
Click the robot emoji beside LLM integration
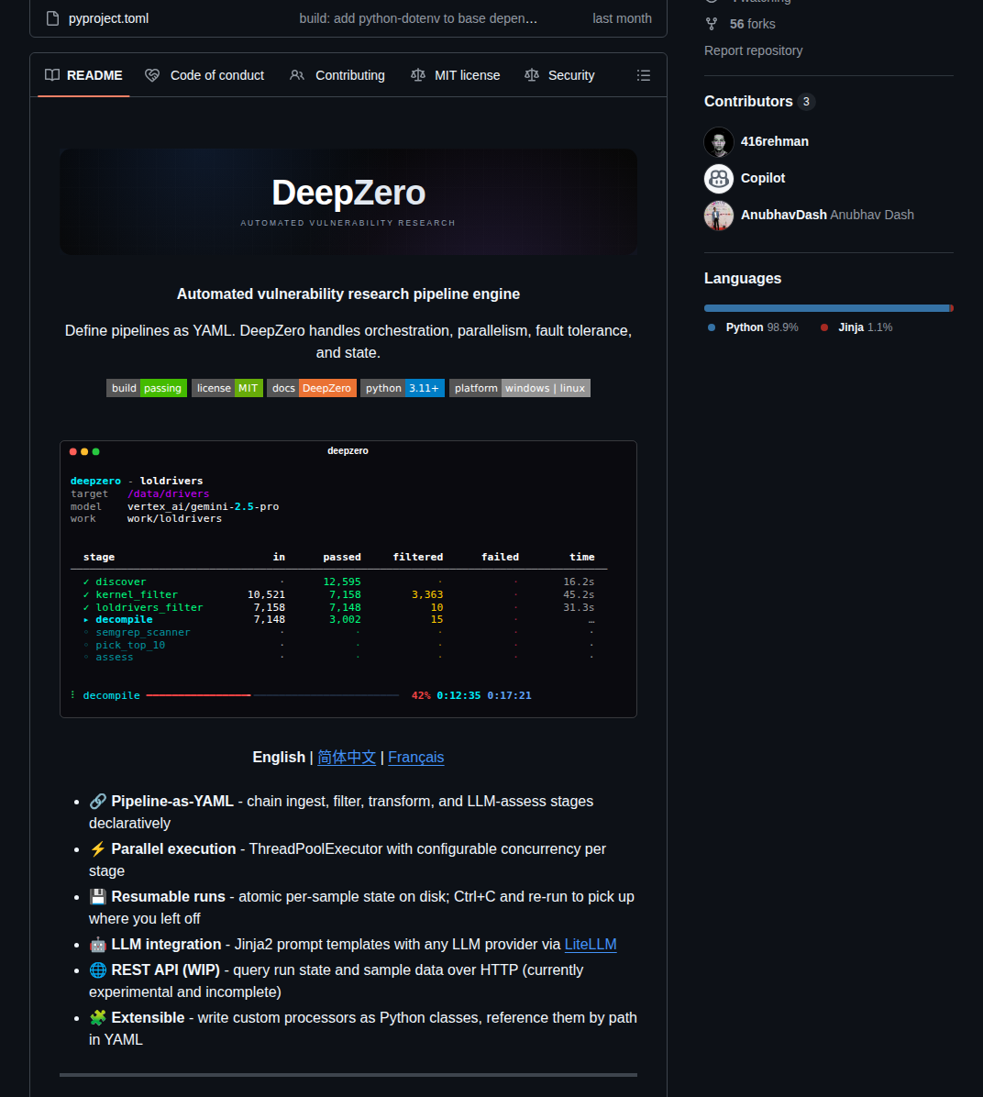[x=98, y=945]
